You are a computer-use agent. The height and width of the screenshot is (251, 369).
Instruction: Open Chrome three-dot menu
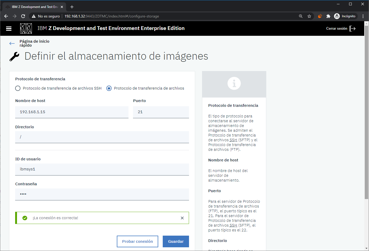coord(363,16)
